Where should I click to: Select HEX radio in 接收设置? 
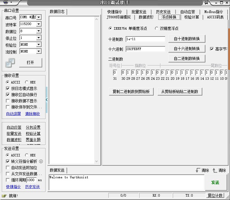(26, 82)
